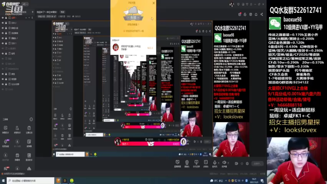Select the 全屏 1 source row

click(x=17, y=18)
